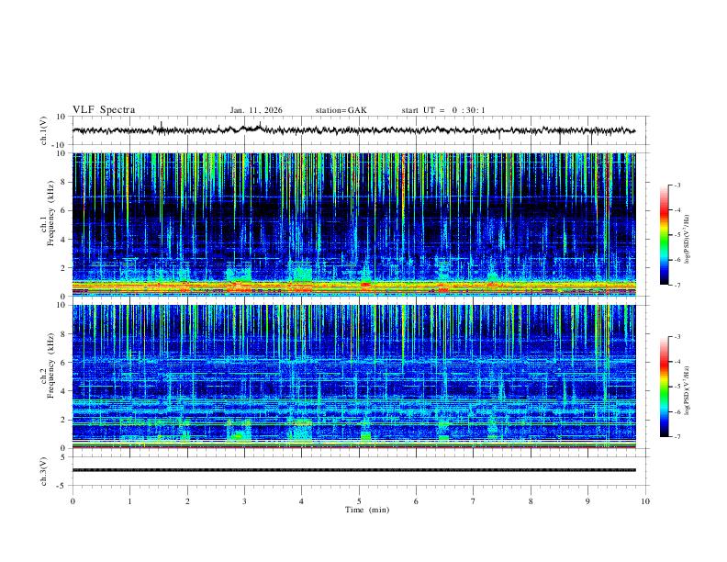Click the "ch.1(V)" waveform axis label
This screenshot has width=727, height=562.
(x=44, y=130)
